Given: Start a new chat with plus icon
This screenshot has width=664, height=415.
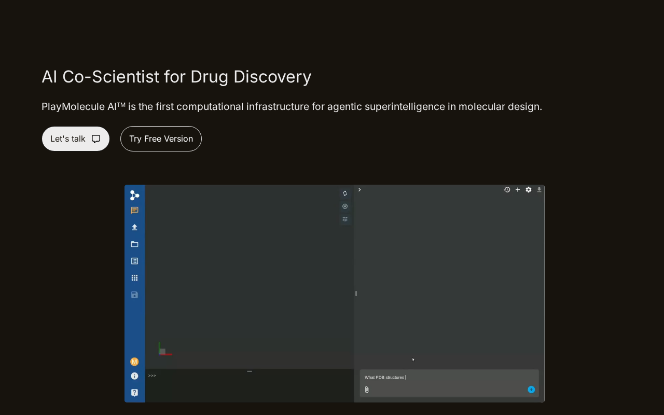Looking at the screenshot, I should (518, 190).
